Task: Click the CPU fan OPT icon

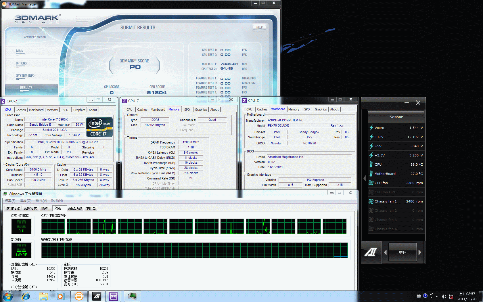Action: (x=371, y=192)
